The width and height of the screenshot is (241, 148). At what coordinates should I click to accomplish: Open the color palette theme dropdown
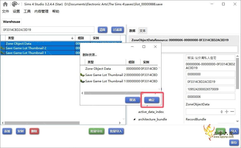tap(16, 4)
